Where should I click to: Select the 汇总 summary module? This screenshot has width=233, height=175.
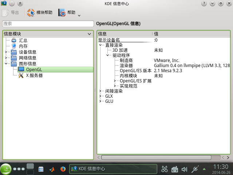[x=23, y=40]
